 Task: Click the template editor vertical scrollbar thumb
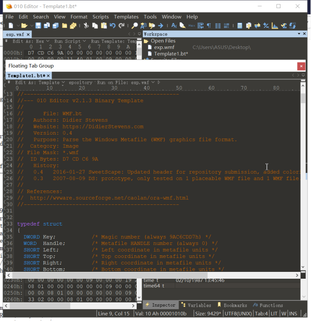303,98
